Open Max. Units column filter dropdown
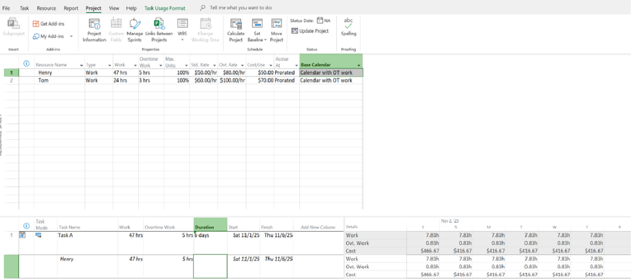 pyautogui.click(x=186, y=65)
